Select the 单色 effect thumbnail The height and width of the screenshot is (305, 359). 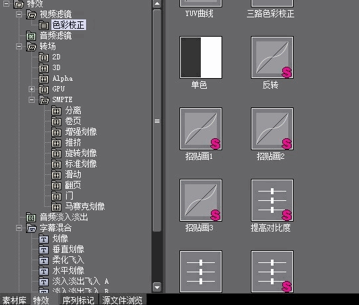201,57
